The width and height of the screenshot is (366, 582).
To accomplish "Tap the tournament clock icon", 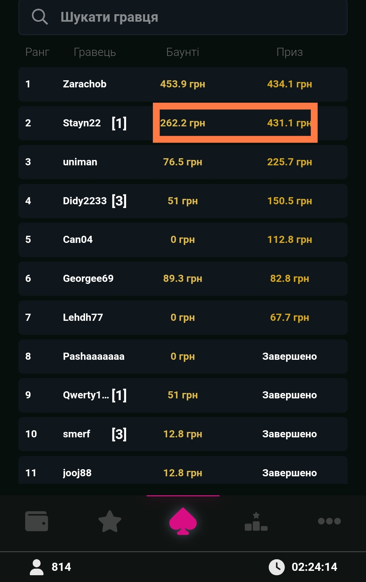I will pyautogui.click(x=277, y=567).
